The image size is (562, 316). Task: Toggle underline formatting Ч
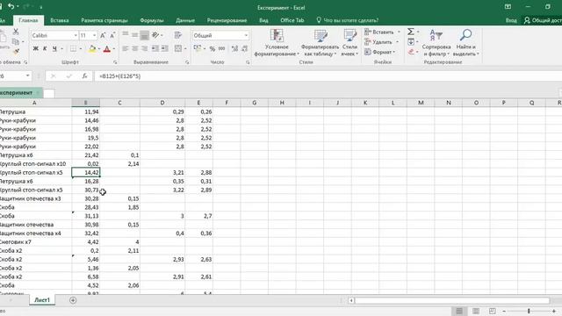click(54, 49)
